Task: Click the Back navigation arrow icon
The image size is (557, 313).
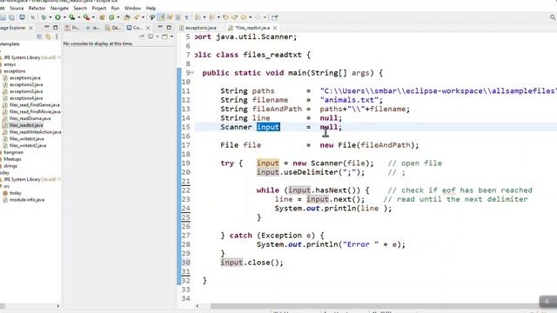Action: pos(244,17)
